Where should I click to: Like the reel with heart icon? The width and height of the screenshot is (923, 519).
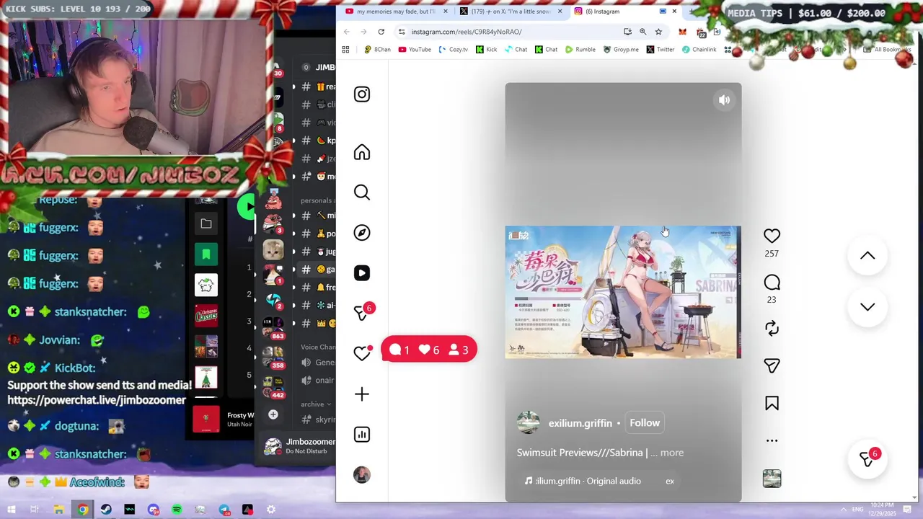772,236
